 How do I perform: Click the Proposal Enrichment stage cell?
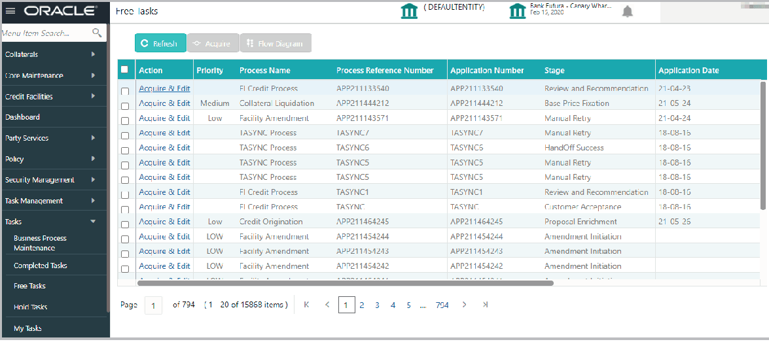(581, 222)
